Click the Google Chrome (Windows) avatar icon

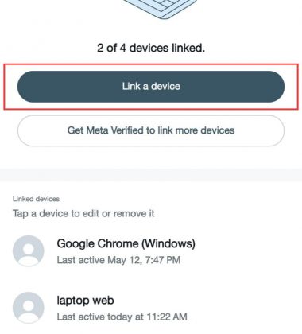tap(29, 250)
